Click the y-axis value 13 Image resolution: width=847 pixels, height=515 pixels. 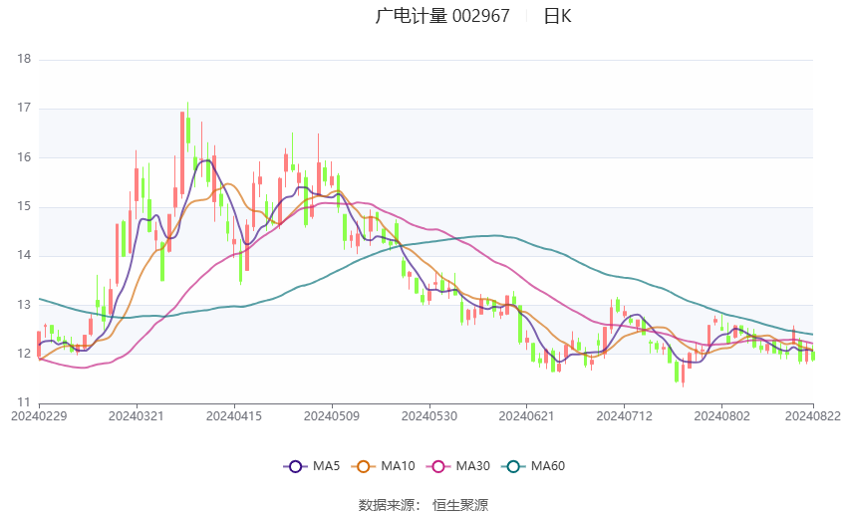[24, 305]
